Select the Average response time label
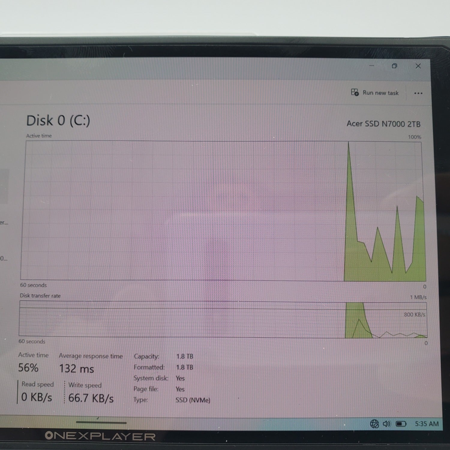 tap(91, 356)
